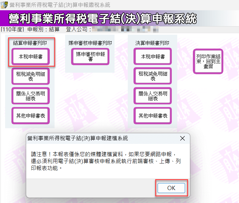Select the 媒申審核申報書列印 heading text
239x203 pixels.
click(x=90, y=43)
